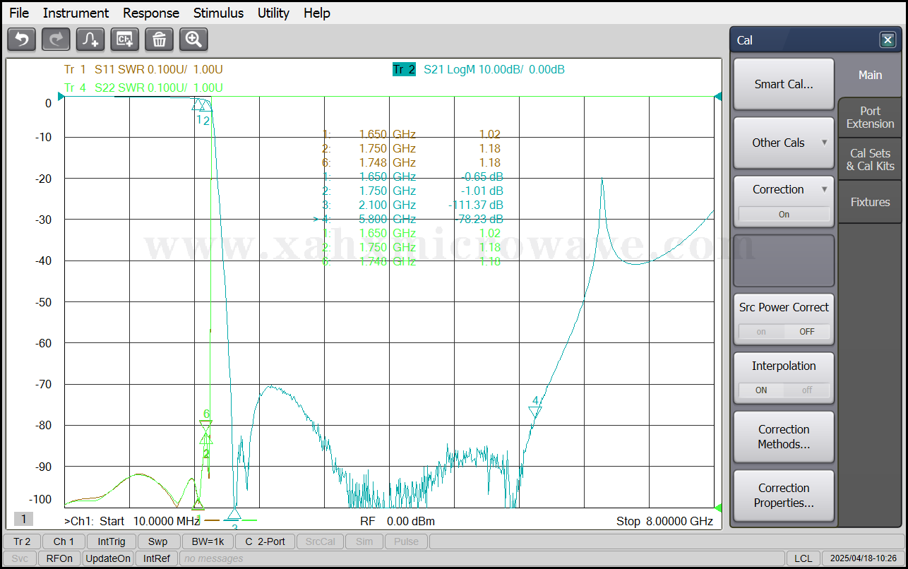Click the add channel window icon
The width and height of the screenshot is (908, 569).
click(x=125, y=40)
